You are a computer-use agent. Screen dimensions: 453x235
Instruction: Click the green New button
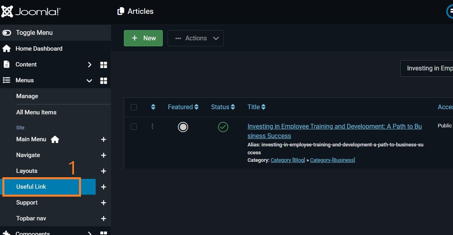143,38
